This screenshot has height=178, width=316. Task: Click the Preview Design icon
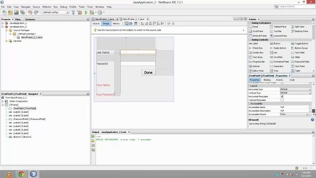(x=136, y=24)
